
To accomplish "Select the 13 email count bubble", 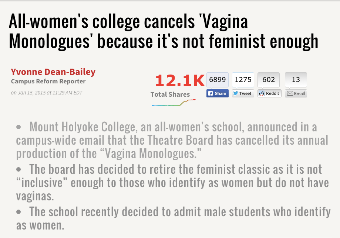I will pos(296,80).
